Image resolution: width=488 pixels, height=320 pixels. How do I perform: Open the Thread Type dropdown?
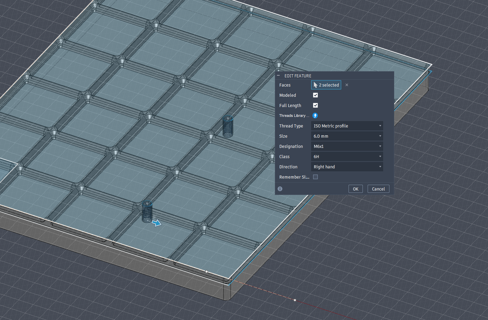[x=347, y=126]
